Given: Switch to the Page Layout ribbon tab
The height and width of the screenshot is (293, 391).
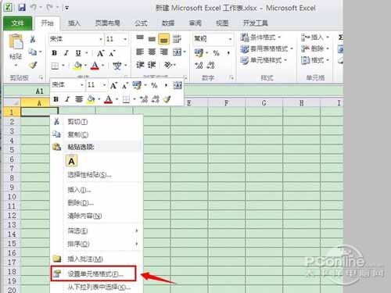Looking at the screenshot, I should 107,23.
